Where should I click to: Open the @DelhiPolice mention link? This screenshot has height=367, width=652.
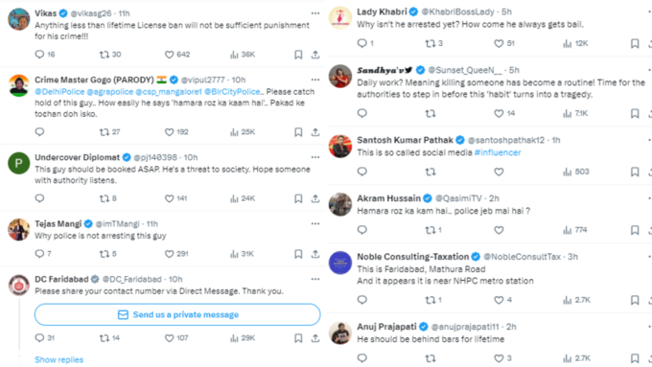tap(59, 91)
